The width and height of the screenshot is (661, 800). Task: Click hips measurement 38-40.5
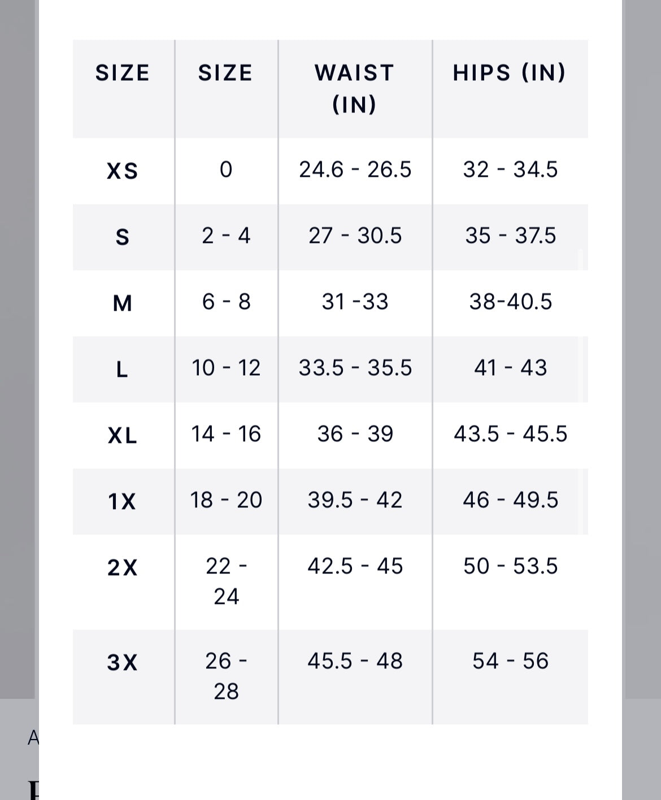point(510,302)
